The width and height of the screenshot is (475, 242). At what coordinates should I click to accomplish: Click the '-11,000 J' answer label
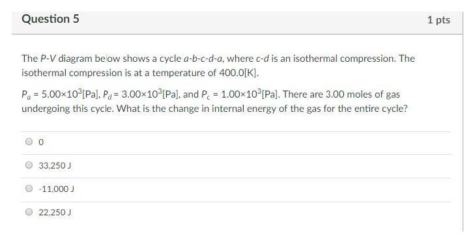coord(56,189)
